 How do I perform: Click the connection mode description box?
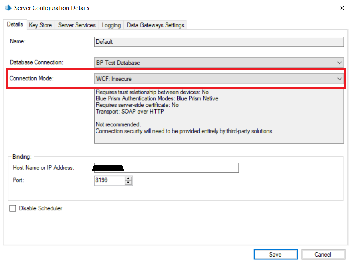point(219,116)
